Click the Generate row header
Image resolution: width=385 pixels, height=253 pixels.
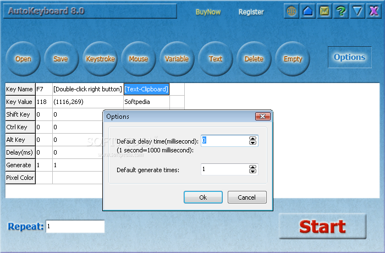click(20, 165)
